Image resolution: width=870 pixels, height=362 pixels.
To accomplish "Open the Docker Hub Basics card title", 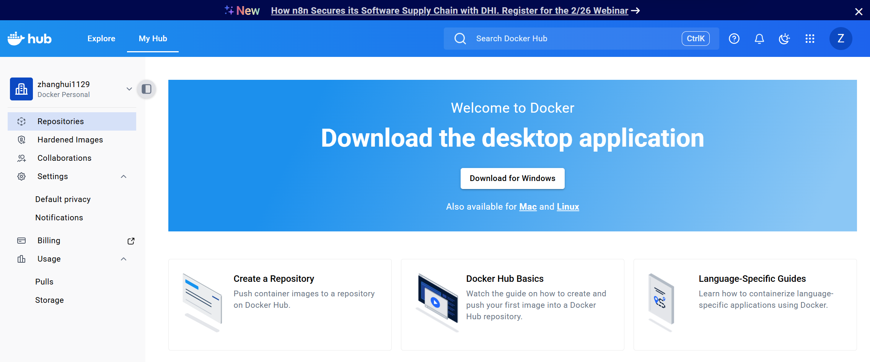I will pyautogui.click(x=505, y=279).
